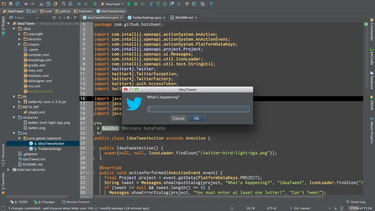Navigate Back with blue left arrow
The image size is (375, 211).
79,4
